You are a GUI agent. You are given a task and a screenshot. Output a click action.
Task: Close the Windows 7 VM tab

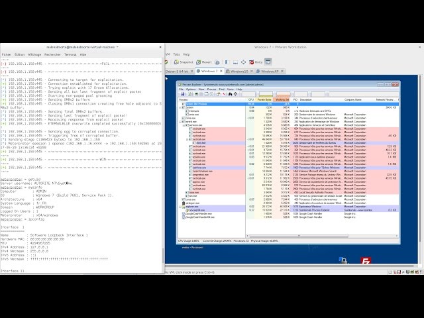pyautogui.click(x=221, y=71)
